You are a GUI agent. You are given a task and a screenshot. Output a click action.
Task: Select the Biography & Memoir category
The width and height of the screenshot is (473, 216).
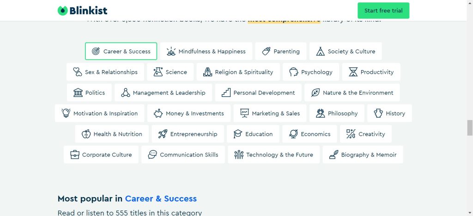tap(363, 155)
